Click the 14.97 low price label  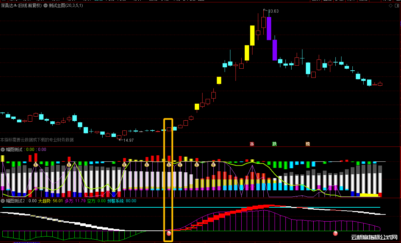(128, 140)
